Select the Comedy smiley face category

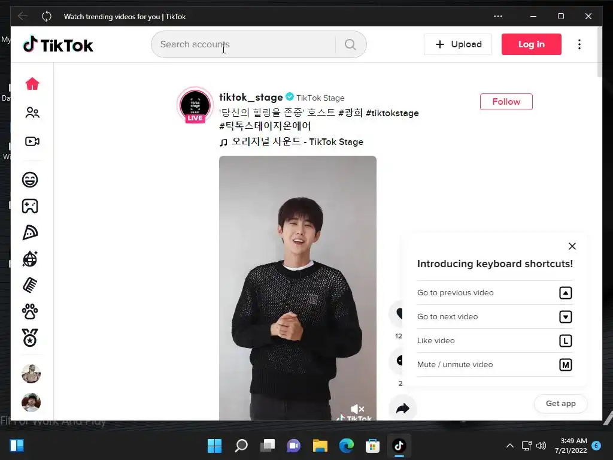pyautogui.click(x=30, y=180)
